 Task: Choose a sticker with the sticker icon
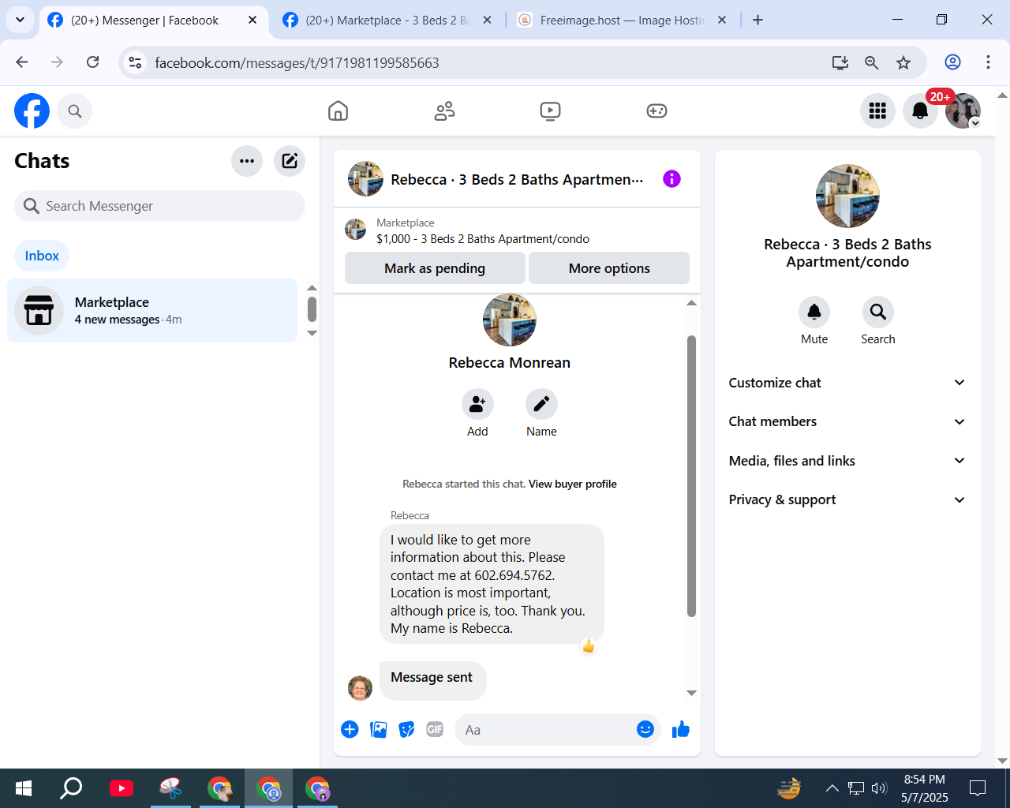(x=407, y=730)
